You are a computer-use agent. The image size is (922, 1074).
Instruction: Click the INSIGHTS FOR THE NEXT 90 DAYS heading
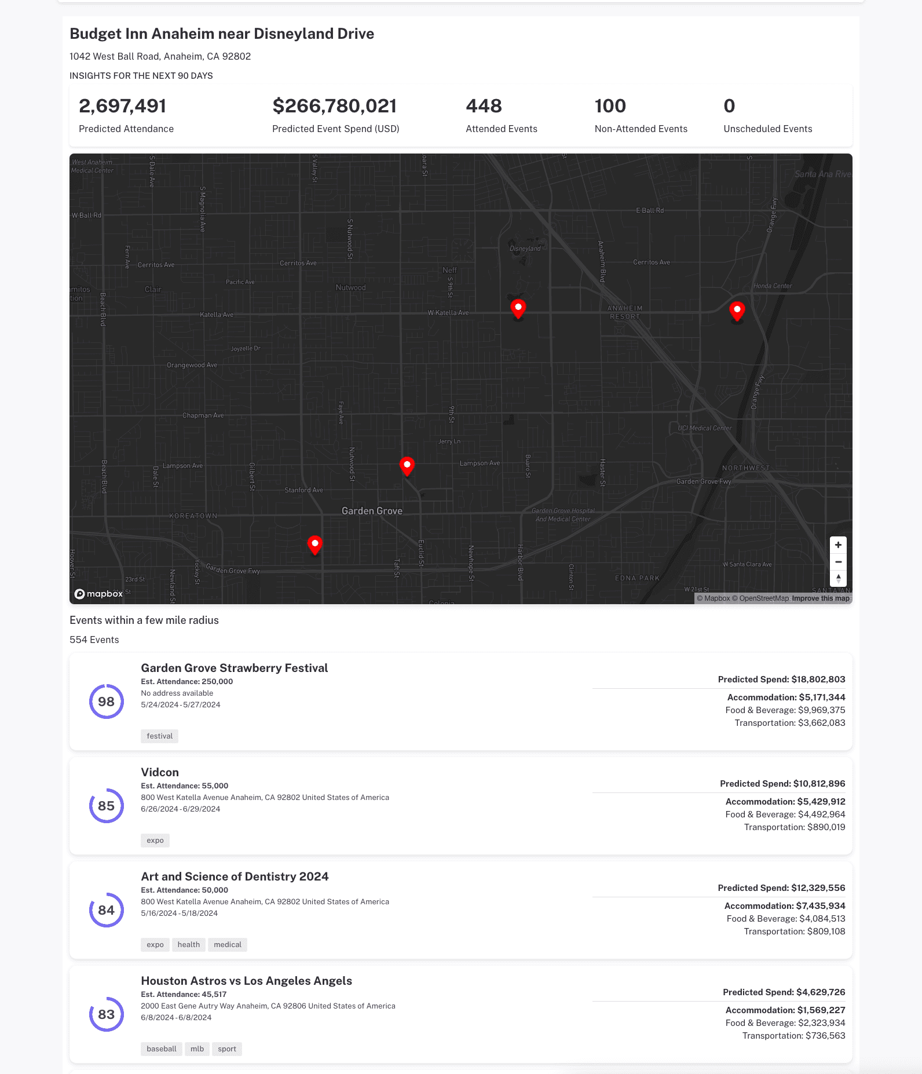pyautogui.click(x=141, y=76)
